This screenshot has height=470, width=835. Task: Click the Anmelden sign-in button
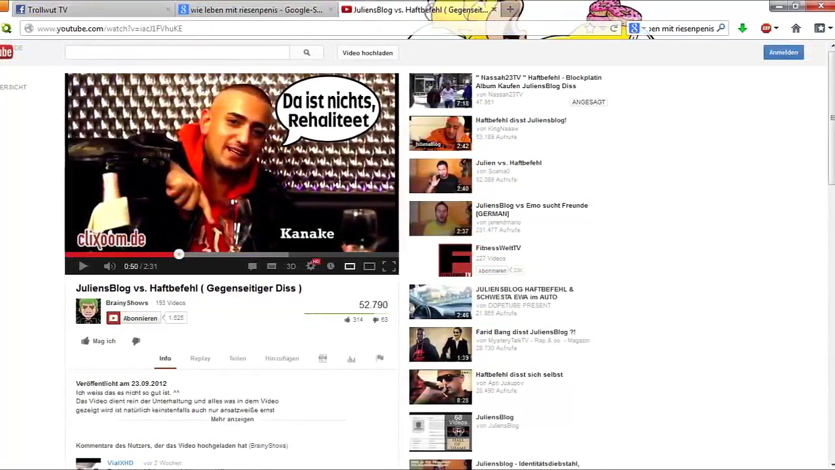tap(783, 52)
